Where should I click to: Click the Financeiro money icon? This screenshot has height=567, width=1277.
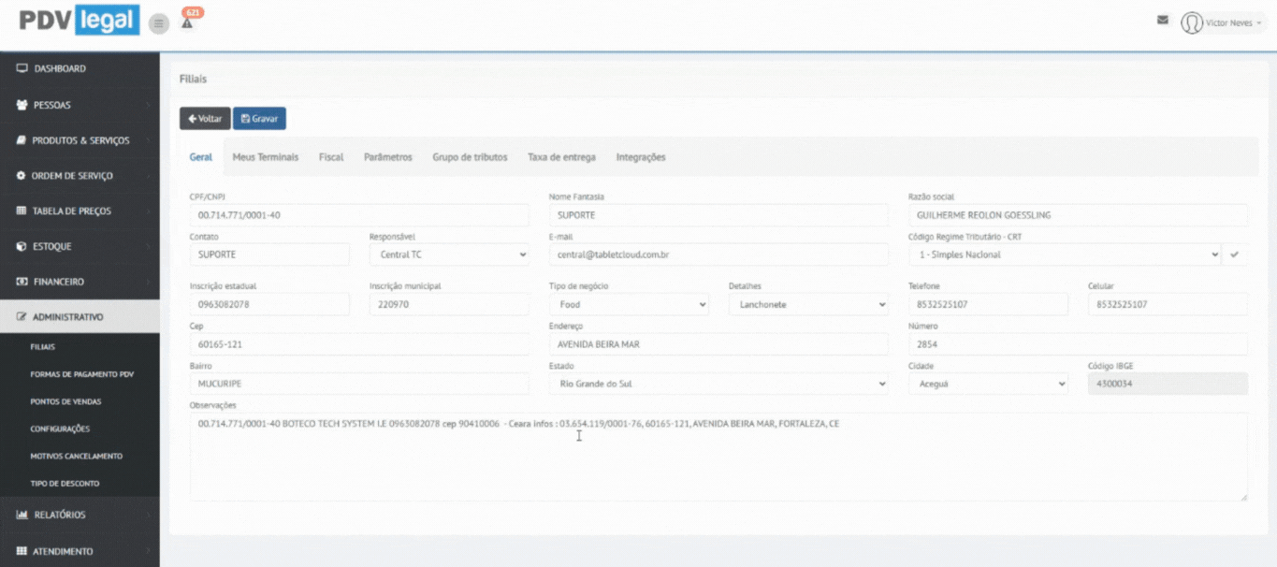[x=22, y=282]
